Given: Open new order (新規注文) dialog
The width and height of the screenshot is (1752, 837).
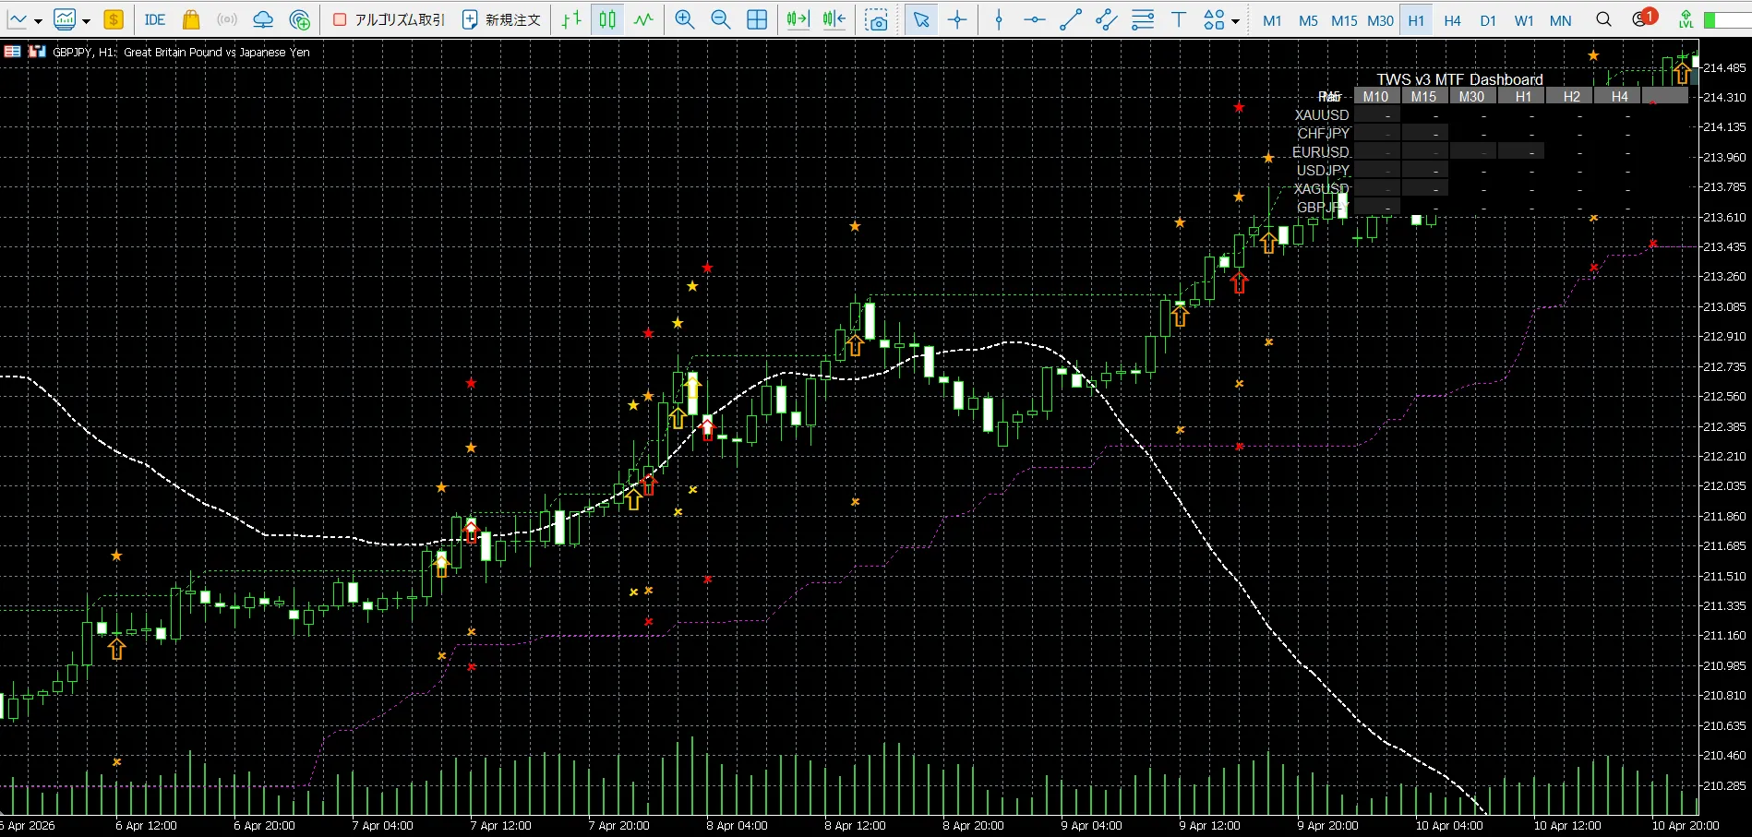Looking at the screenshot, I should click(501, 19).
